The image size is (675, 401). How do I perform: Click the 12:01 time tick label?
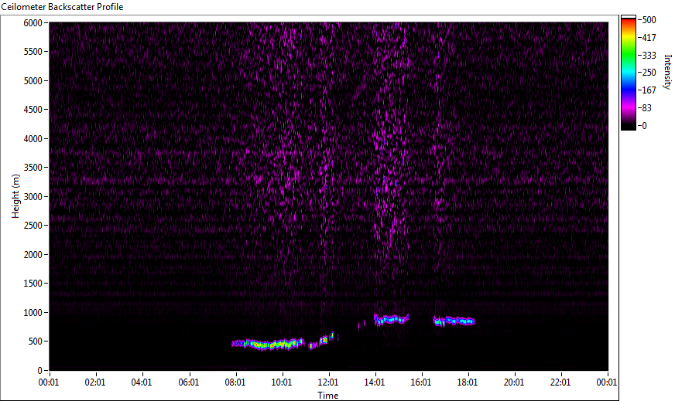pyautogui.click(x=328, y=382)
